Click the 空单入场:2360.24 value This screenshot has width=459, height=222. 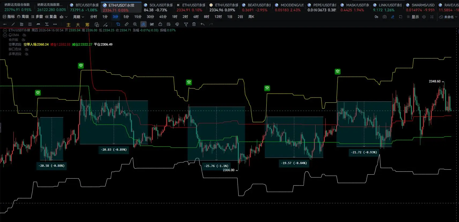pyautogui.click(x=36, y=45)
